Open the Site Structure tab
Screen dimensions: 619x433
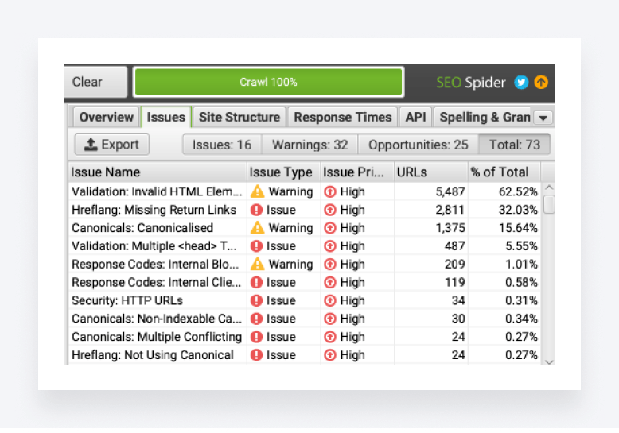(239, 117)
